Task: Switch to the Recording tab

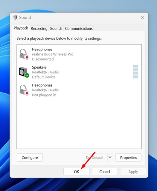Action: (39, 29)
